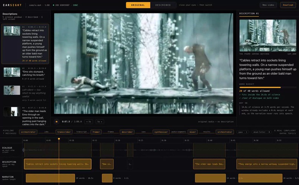Select the orchestrator node feeding jobs topic
Screen dimensions: 299x185
28,132
